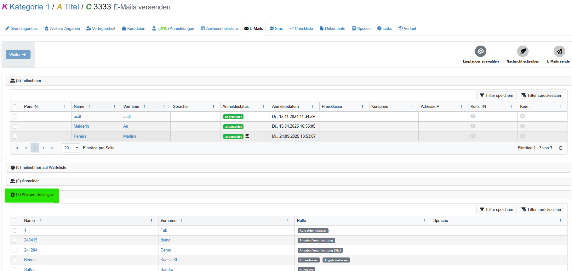Click the Empfänger auswählen @ icon
This screenshot has height=271, width=572.
pos(480,51)
